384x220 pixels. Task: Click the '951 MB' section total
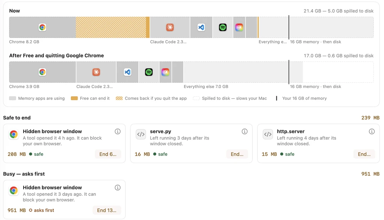click(370, 174)
